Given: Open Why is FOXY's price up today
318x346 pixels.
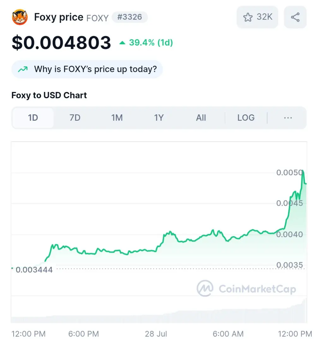Looking at the screenshot, I should (87, 69).
